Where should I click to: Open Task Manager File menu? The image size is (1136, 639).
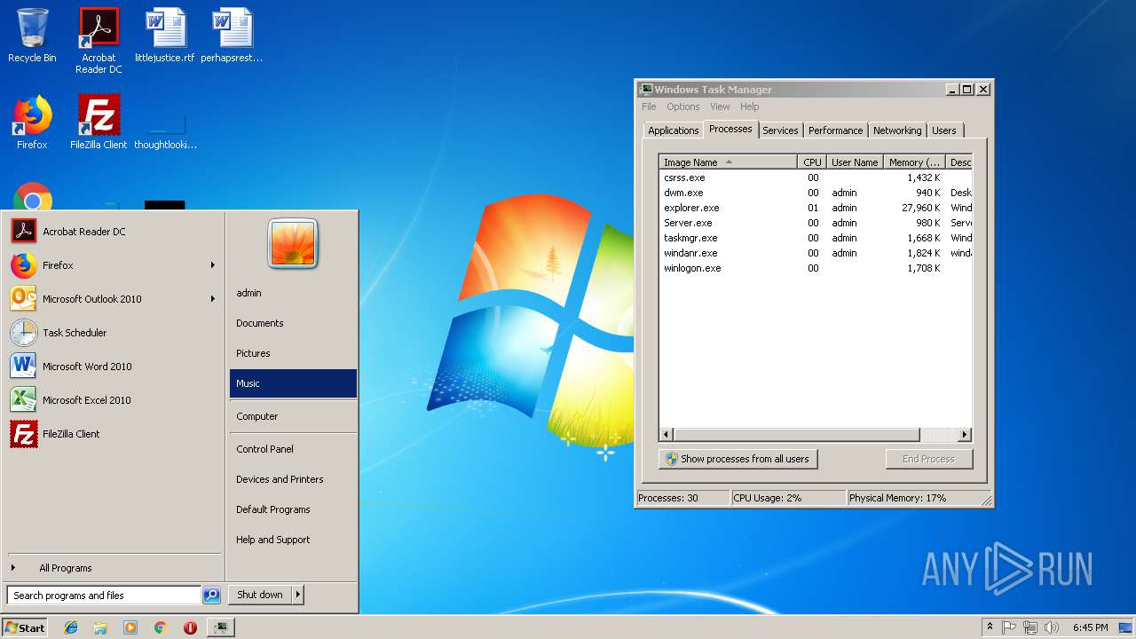(x=649, y=106)
